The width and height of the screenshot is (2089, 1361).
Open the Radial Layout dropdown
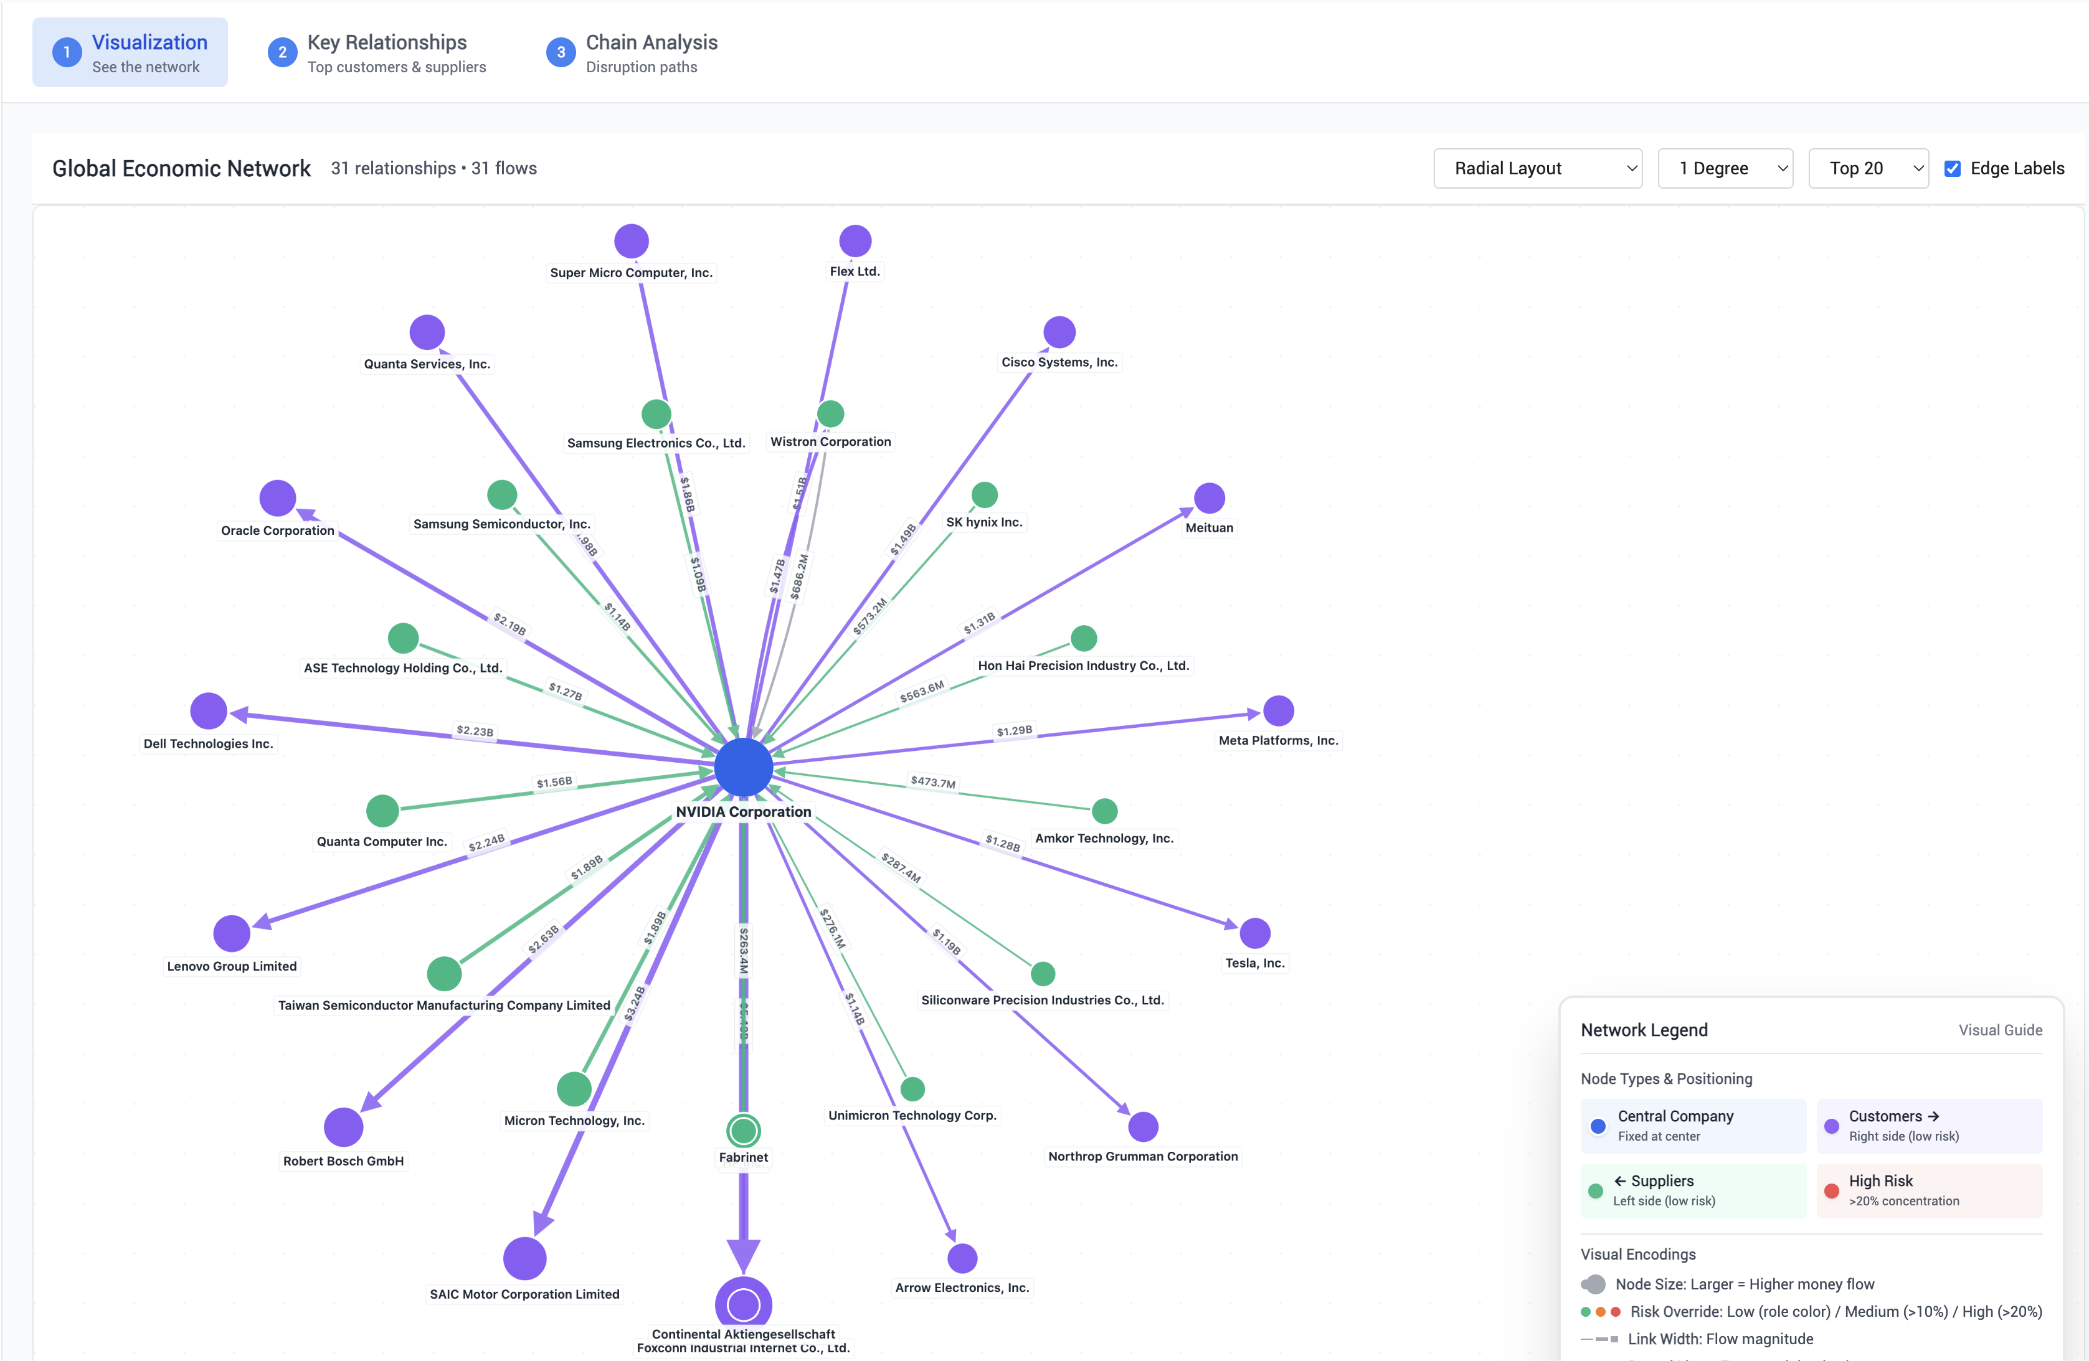click(1538, 167)
